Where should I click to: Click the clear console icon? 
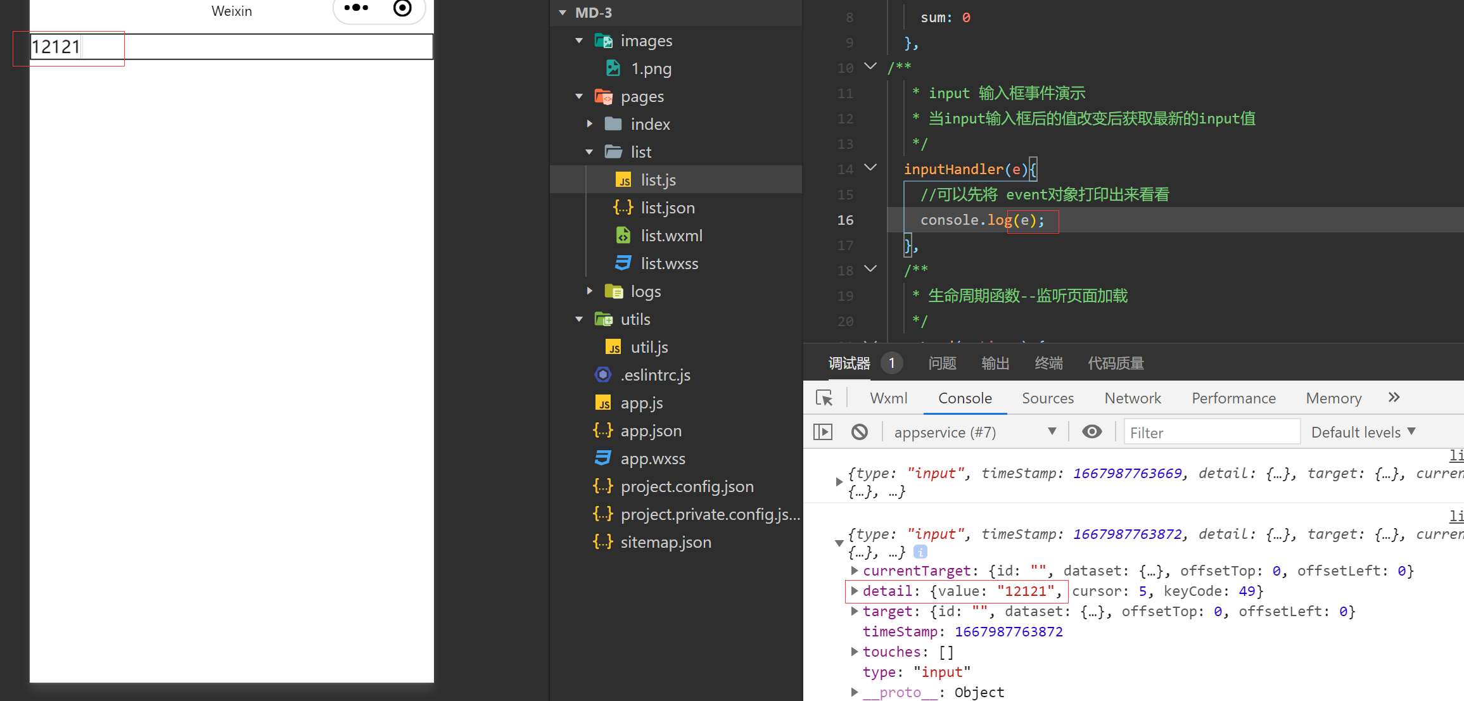coord(860,431)
